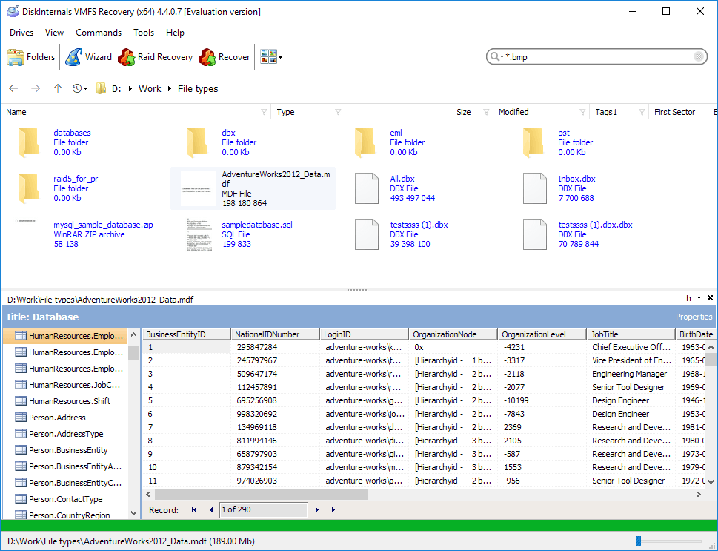Filter the Name column
Image resolution: width=718 pixels, height=551 pixels.
pos(264,112)
